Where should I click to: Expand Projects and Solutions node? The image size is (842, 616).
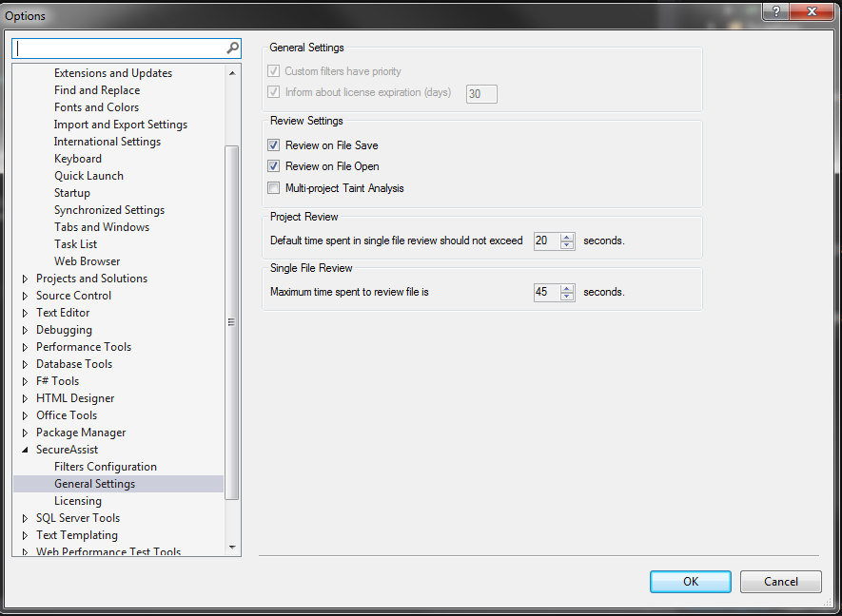pos(25,279)
